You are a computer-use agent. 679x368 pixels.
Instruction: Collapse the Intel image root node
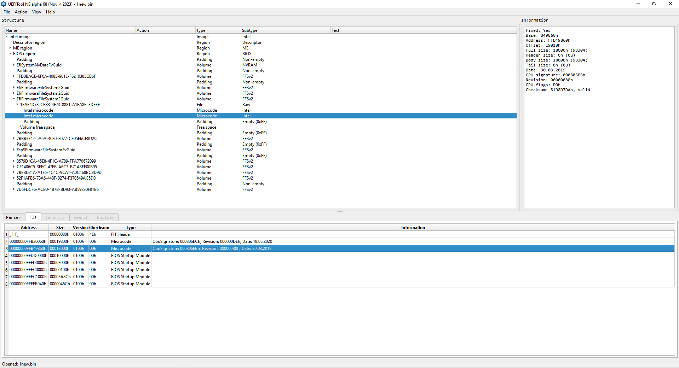(x=7, y=37)
